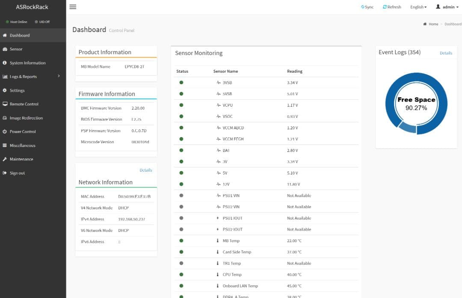
Task: Toggle the UID Off indicator
Action: coord(42,22)
